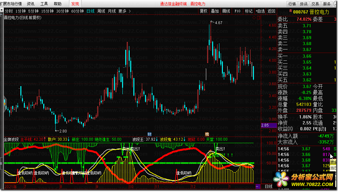Select the 分时 chart period
This screenshot has width=339, height=192.
(x=9, y=11)
